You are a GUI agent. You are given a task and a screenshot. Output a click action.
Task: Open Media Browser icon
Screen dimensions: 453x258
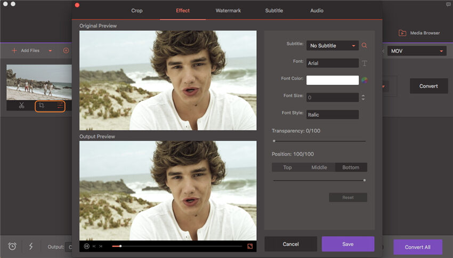[402, 33]
